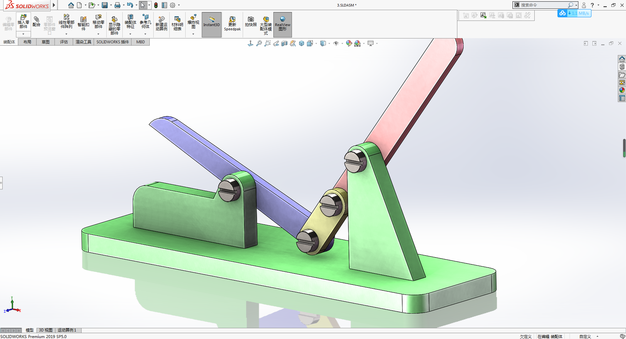Open the 运动算例 1 bottom tab

pyautogui.click(x=67, y=330)
